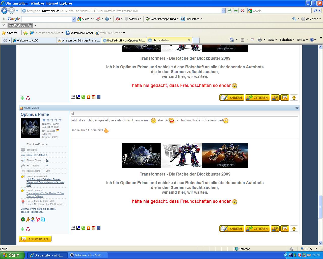
Task: Open the Sony PlayStation 3 link
Action: [x=37, y=155]
